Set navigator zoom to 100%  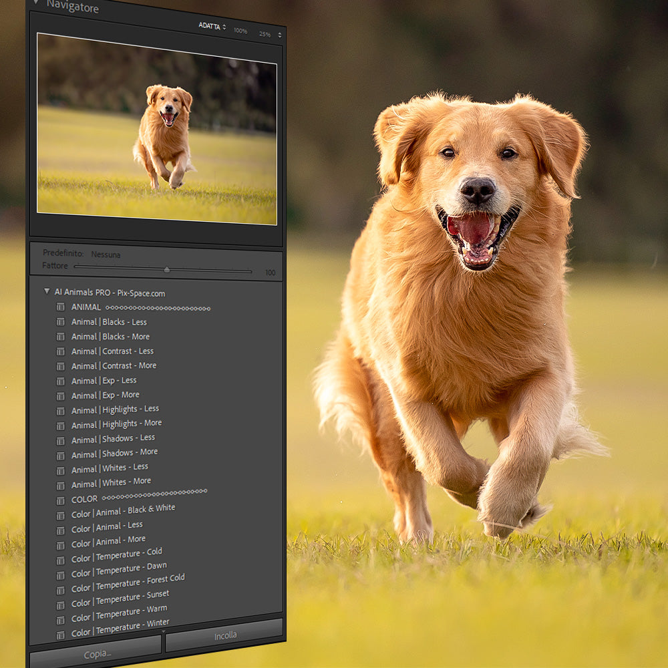coord(240,31)
